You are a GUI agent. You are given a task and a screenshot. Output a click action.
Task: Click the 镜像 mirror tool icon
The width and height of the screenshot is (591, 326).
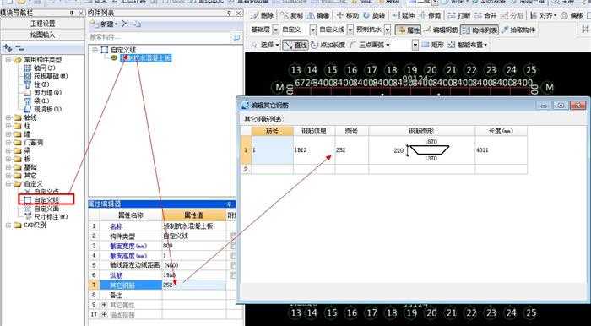coord(318,15)
